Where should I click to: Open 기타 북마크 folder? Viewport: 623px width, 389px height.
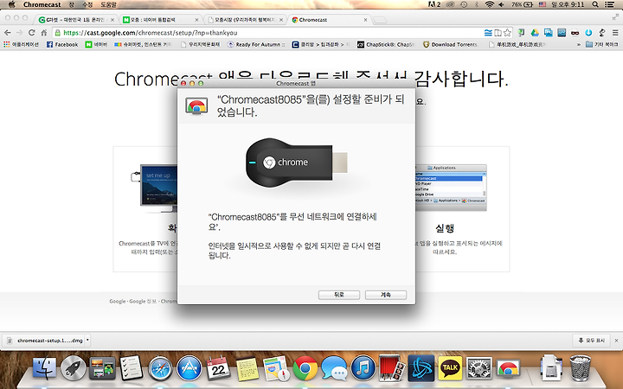pos(602,44)
